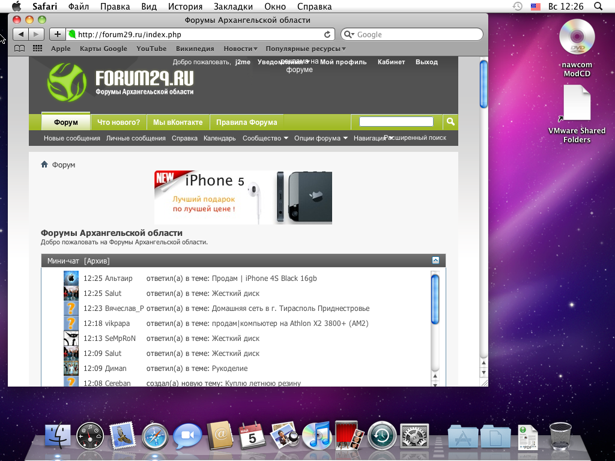Click the iPhone 5 advertisement banner
This screenshot has width=615, height=461.
coord(243,197)
